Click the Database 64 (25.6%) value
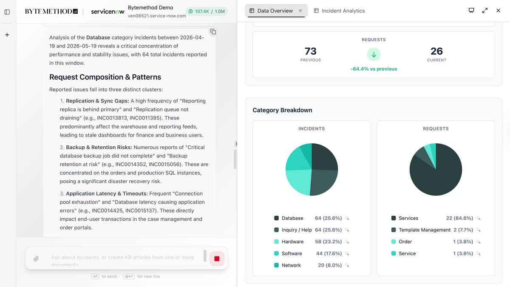Viewport: 510px width, 287px height. coord(328,218)
